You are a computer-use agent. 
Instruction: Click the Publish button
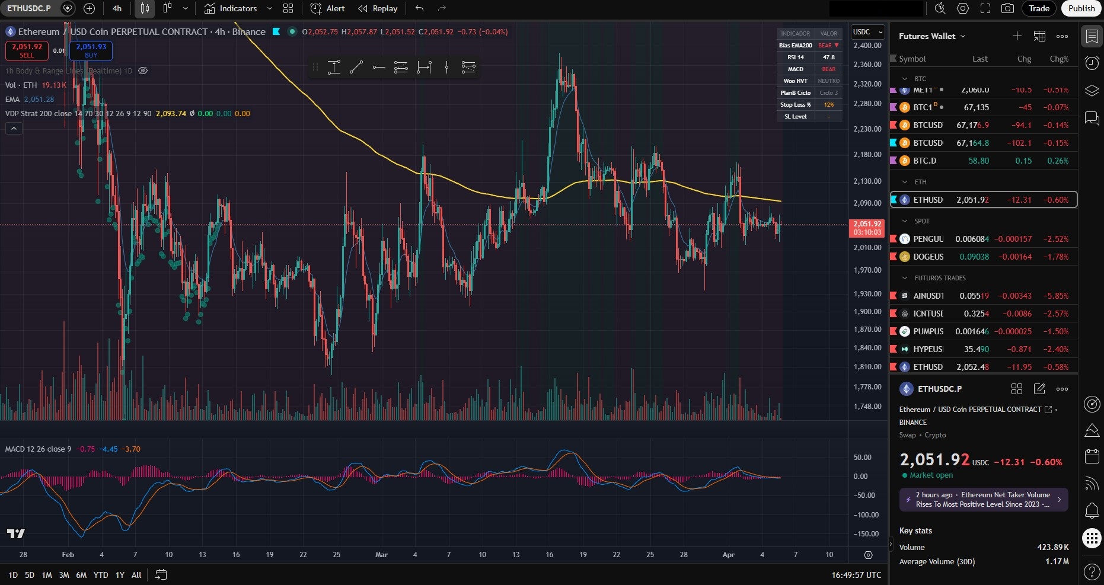tap(1080, 8)
